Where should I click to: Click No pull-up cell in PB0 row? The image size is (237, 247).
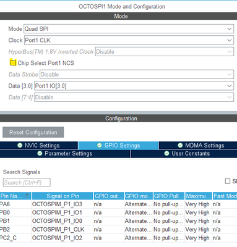click(x=168, y=212)
